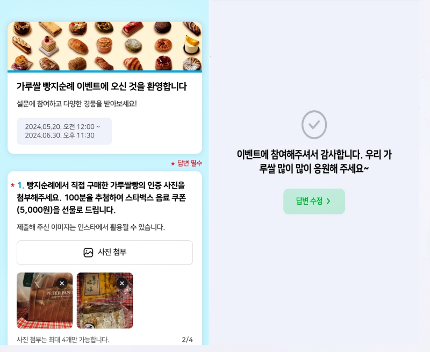Click the red asterisk before 답변 필수

[173, 164]
